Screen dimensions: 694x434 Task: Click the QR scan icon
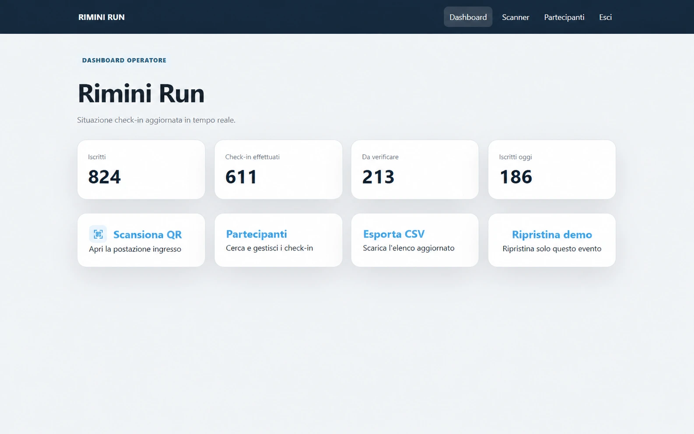[x=98, y=234]
